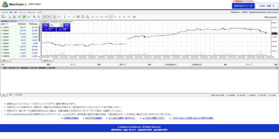Click the zoom in magnifier icon
Screen dimensions: 279x139
34,17
